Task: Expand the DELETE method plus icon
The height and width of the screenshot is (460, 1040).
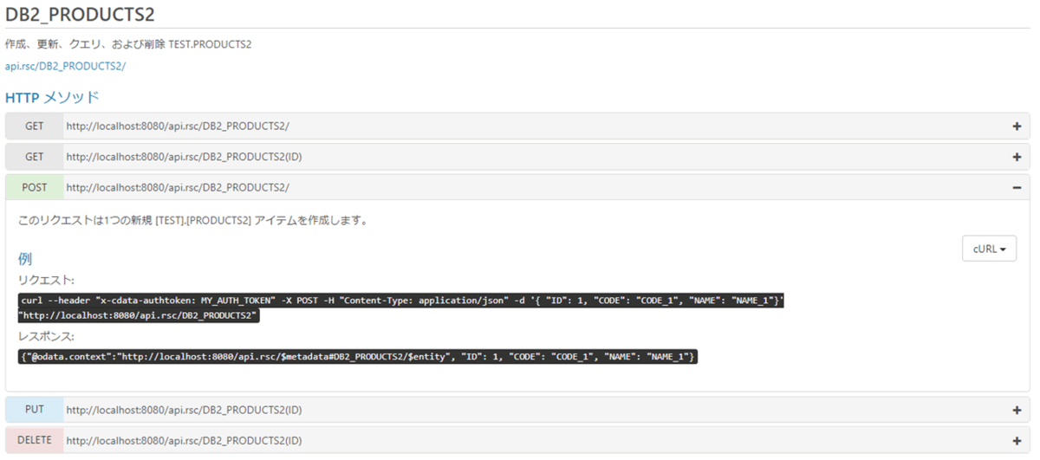Action: [x=1017, y=440]
